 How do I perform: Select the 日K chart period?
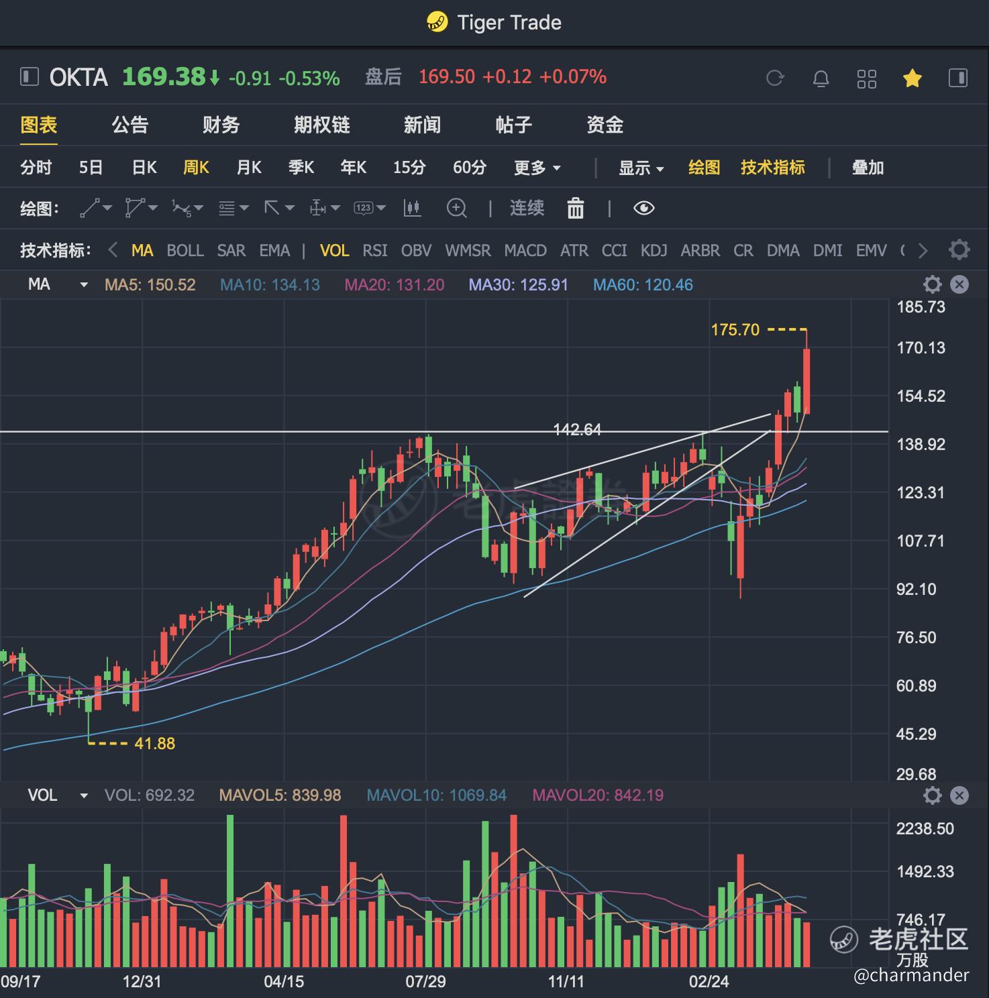[144, 167]
